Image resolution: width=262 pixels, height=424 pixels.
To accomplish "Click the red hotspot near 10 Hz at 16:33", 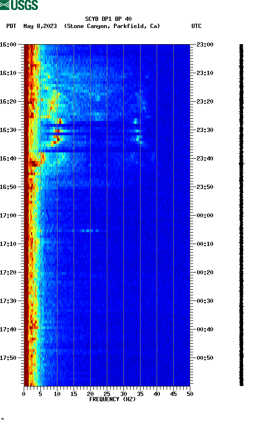I will [57, 139].
